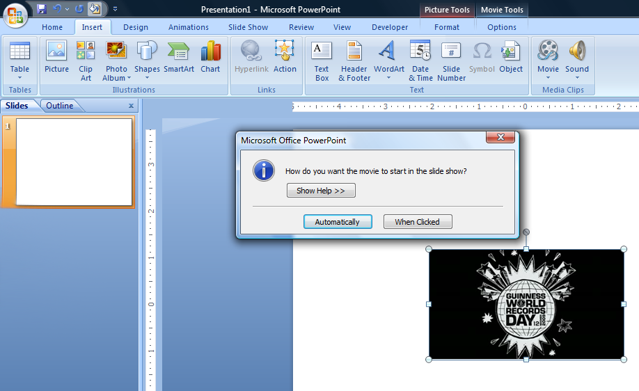Choose Automatically to start the movie

pos(338,222)
